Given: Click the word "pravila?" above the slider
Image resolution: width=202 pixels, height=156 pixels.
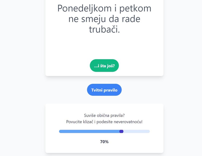Looking at the screenshot, I should pos(117,115).
